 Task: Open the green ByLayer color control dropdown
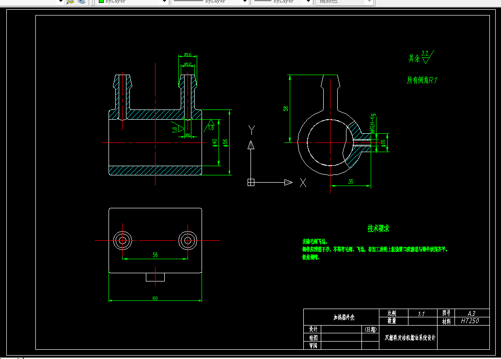click(164, 1)
